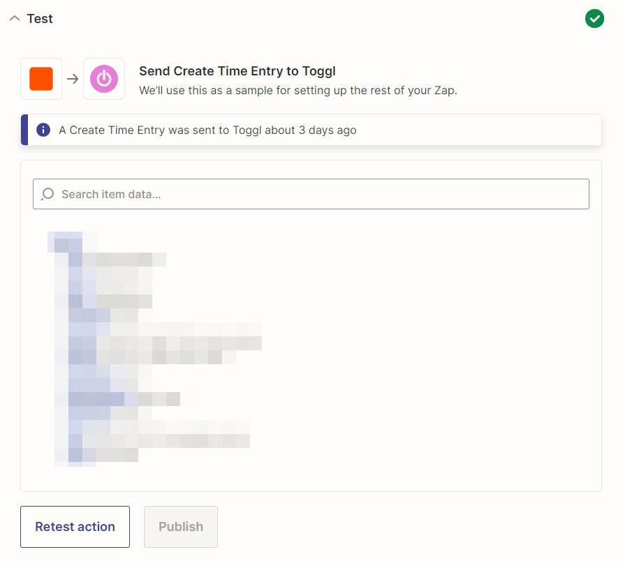Click the sample setup description text
The image size is (623, 568).
[x=298, y=91]
